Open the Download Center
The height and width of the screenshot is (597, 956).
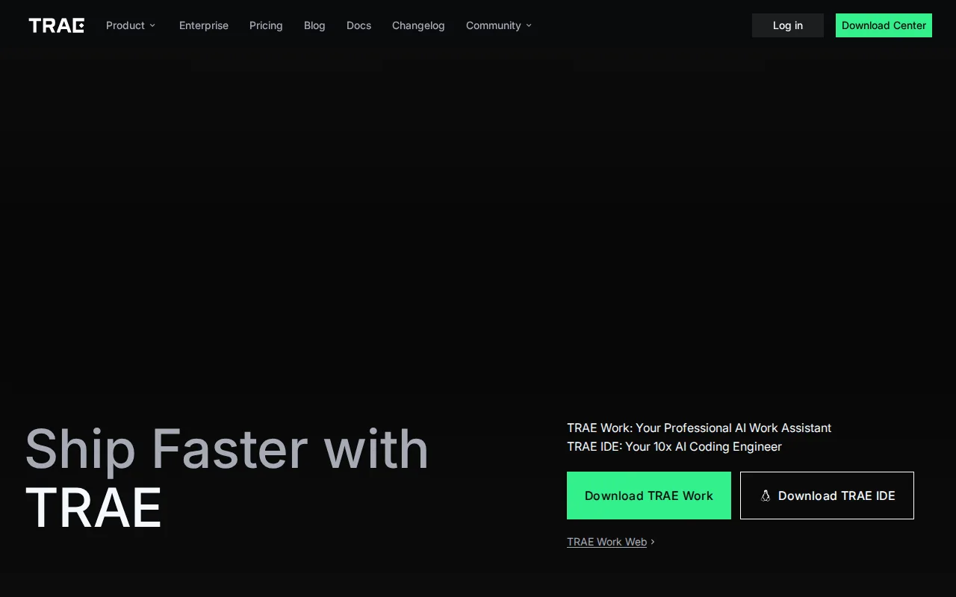tap(884, 25)
